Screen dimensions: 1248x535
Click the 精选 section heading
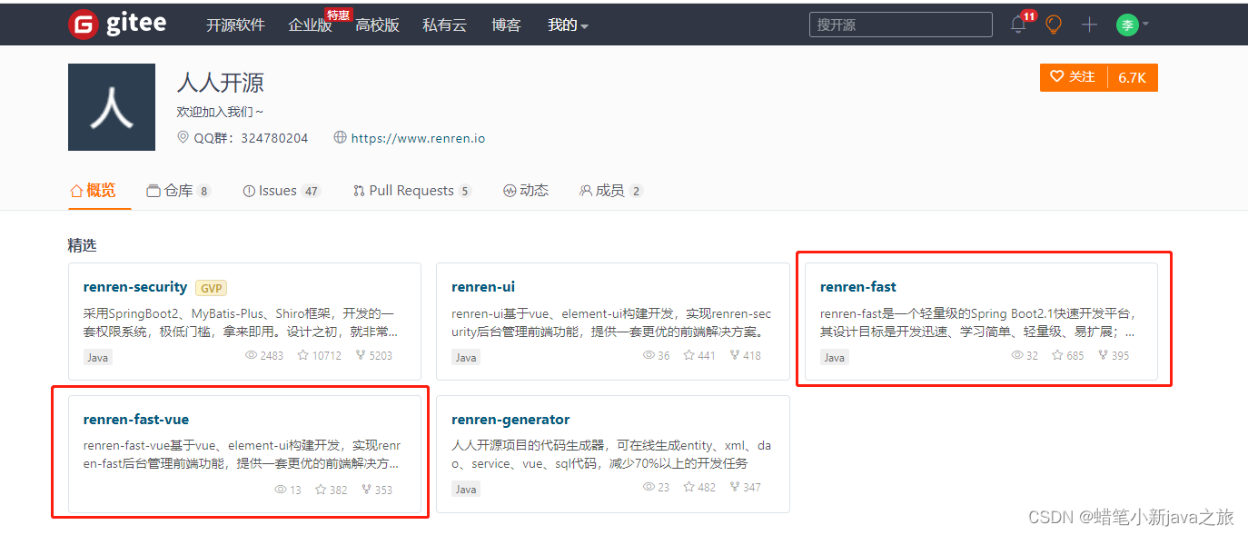point(82,245)
